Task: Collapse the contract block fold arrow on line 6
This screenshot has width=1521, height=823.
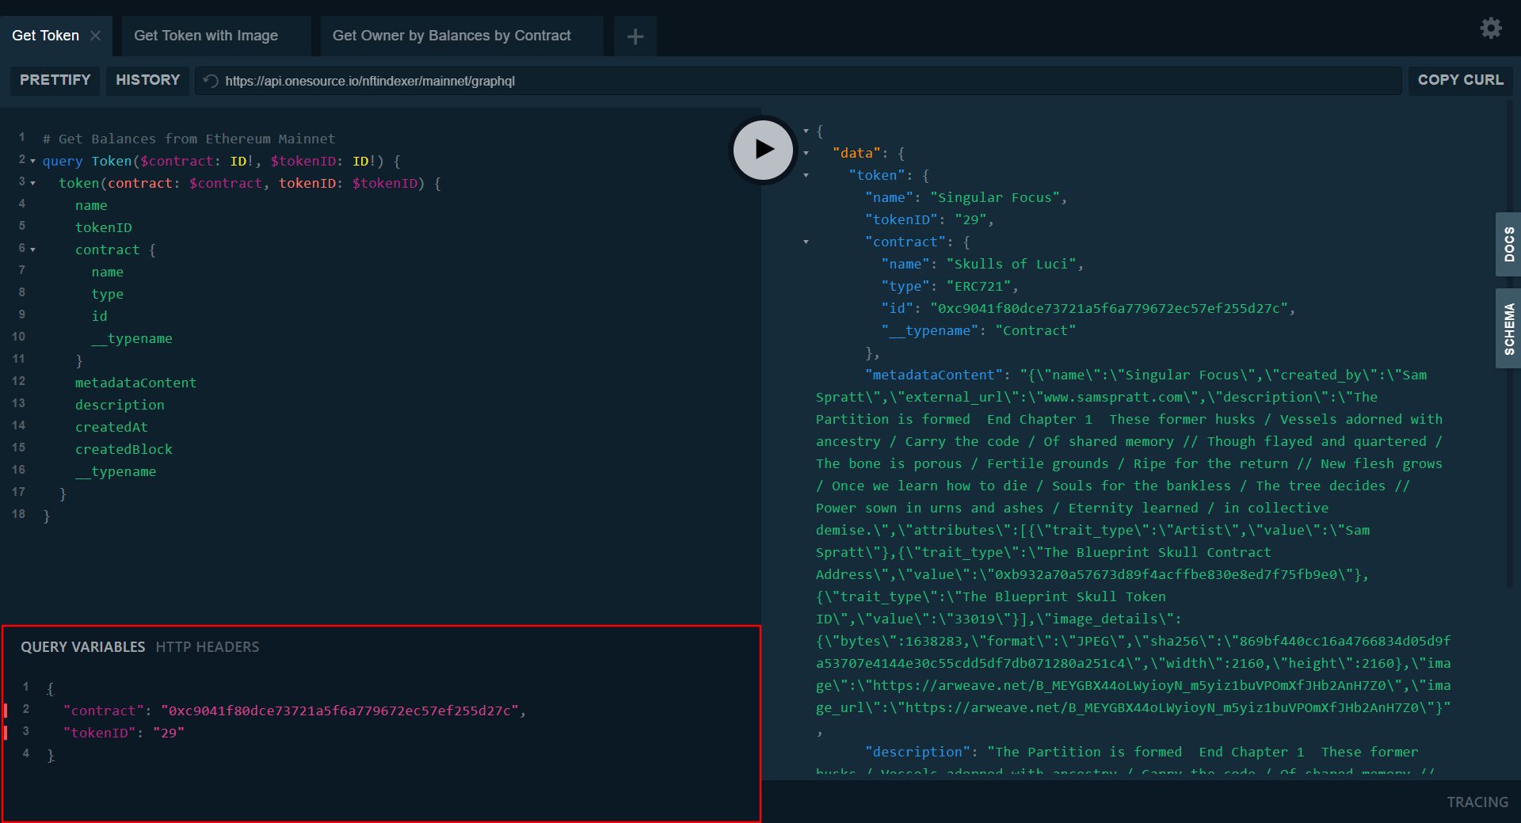Action: [32, 250]
